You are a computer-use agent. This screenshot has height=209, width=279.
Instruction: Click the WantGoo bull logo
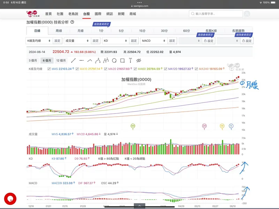[32, 14]
